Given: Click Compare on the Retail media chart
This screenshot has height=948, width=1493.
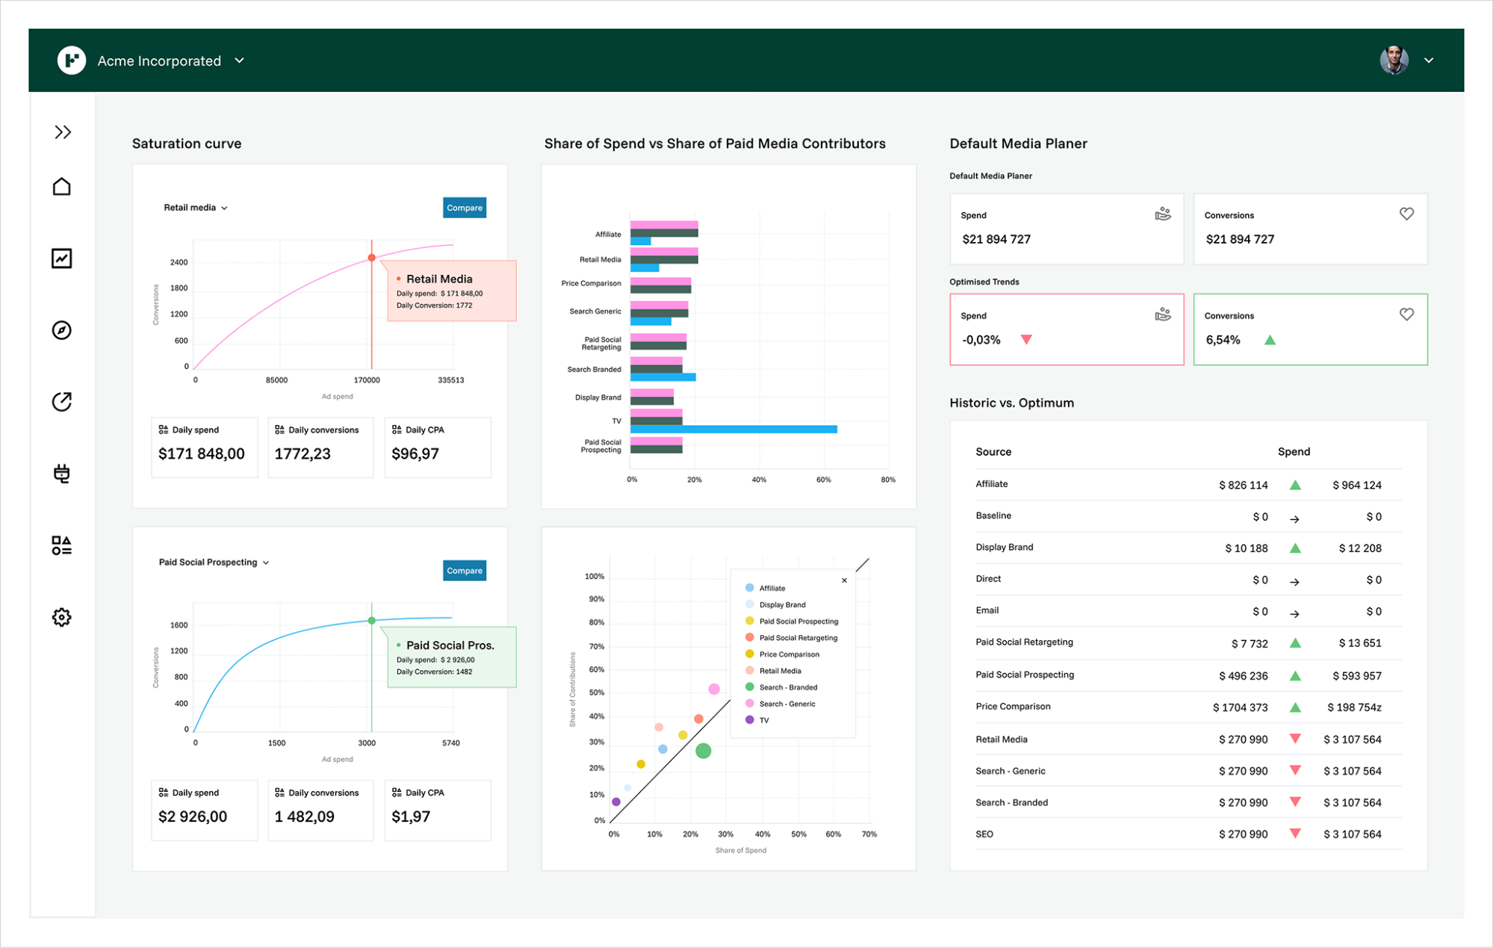Looking at the screenshot, I should pos(464,208).
